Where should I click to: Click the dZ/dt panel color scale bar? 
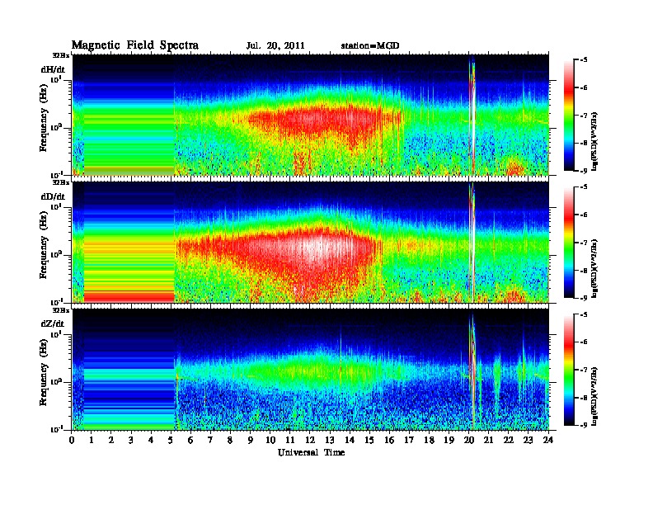(x=568, y=370)
